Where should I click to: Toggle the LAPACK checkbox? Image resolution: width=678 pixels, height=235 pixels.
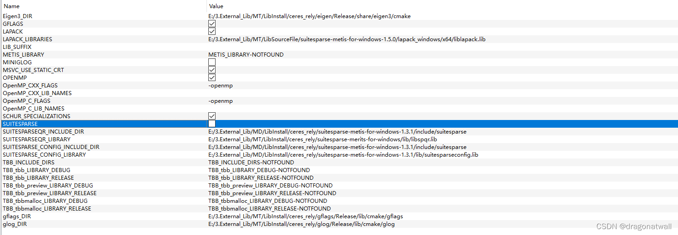click(212, 31)
